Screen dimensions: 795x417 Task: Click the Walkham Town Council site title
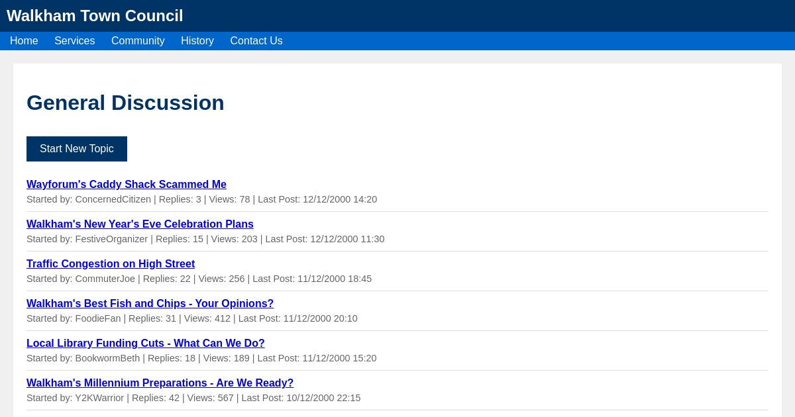coord(95,16)
